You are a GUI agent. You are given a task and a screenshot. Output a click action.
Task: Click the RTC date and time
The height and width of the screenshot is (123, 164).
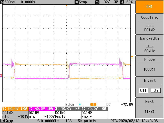(x=134, y=121)
